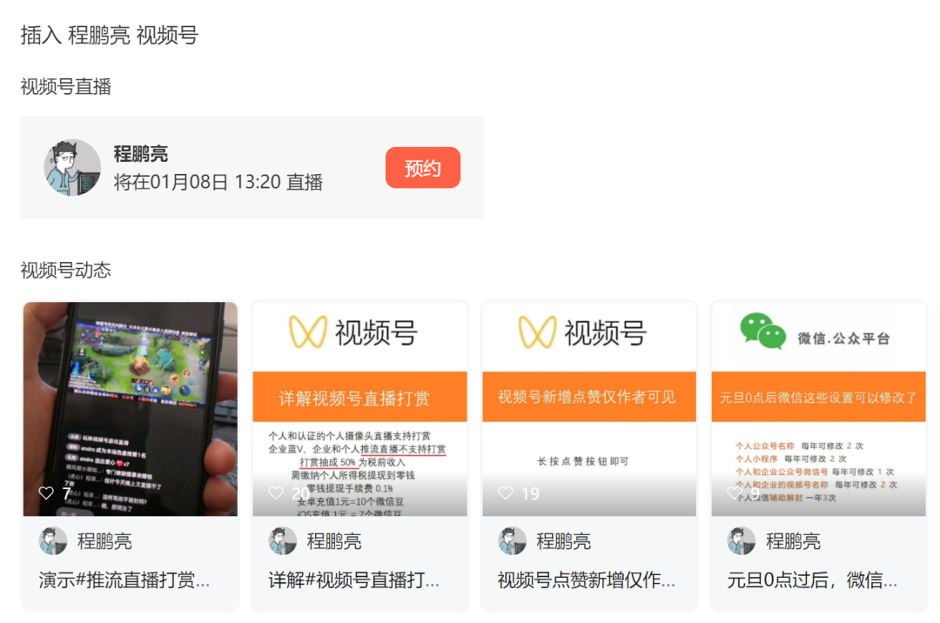Tap heart icon showing 19 likes

point(506,493)
